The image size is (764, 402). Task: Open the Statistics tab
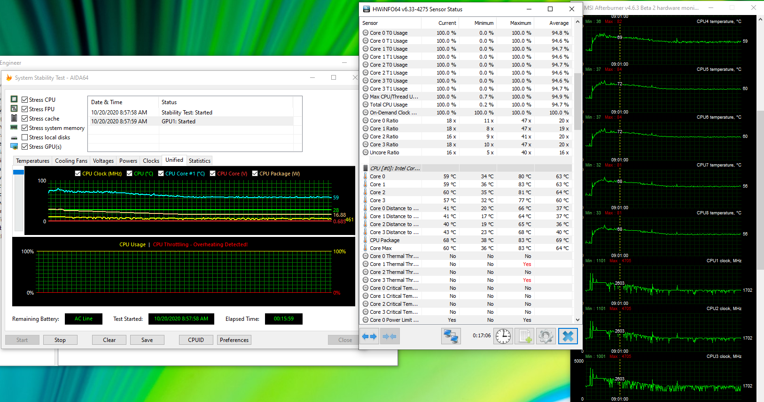click(x=200, y=161)
